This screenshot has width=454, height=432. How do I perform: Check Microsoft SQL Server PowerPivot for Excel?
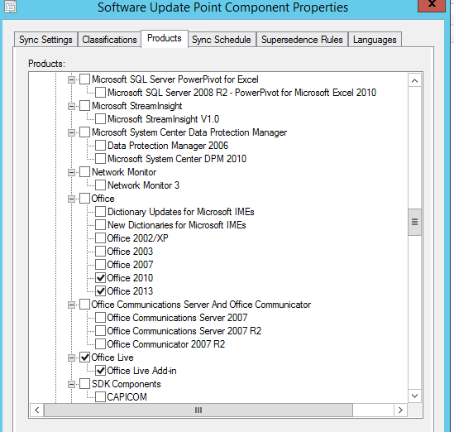tap(84, 79)
